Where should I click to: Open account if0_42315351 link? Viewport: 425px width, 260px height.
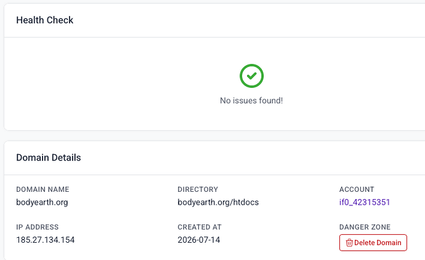(364, 202)
